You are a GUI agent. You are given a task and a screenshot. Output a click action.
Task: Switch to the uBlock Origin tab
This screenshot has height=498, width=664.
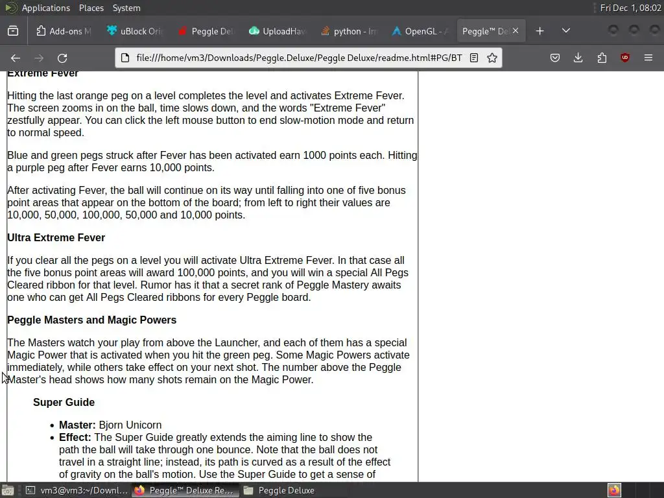135,31
